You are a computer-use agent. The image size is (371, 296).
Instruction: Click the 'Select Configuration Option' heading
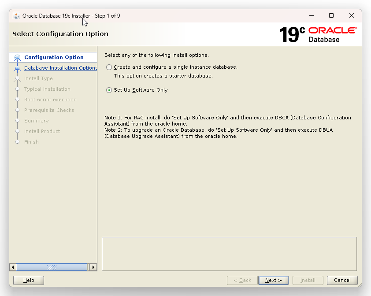click(60, 34)
